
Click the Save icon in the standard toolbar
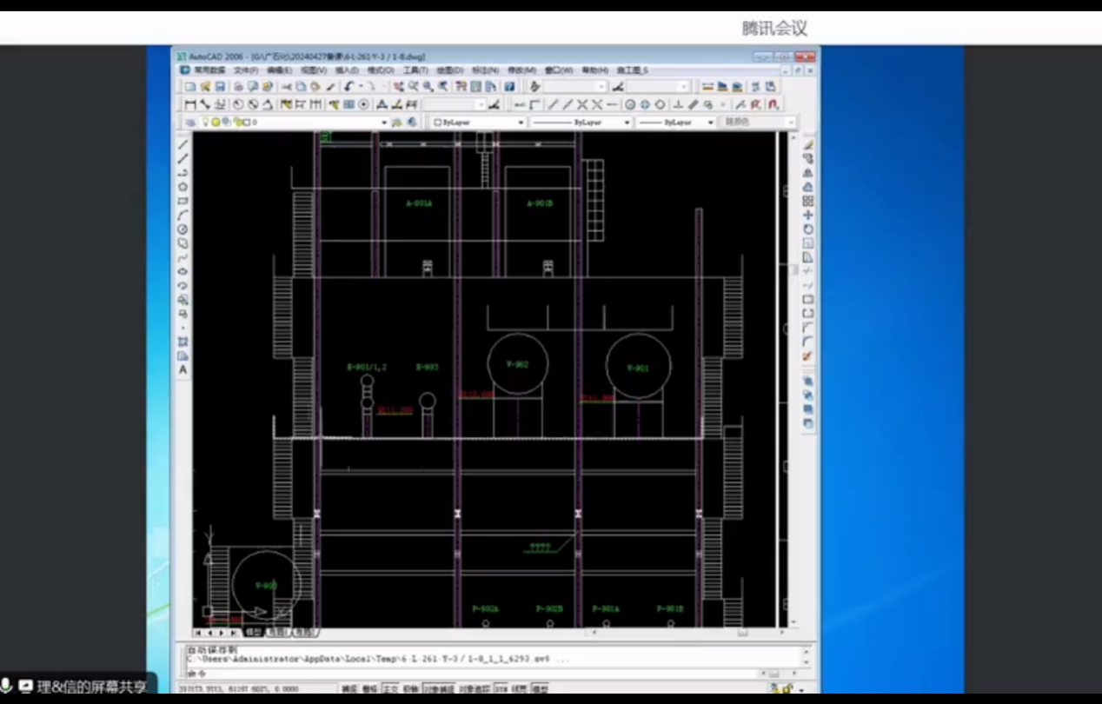pos(220,87)
